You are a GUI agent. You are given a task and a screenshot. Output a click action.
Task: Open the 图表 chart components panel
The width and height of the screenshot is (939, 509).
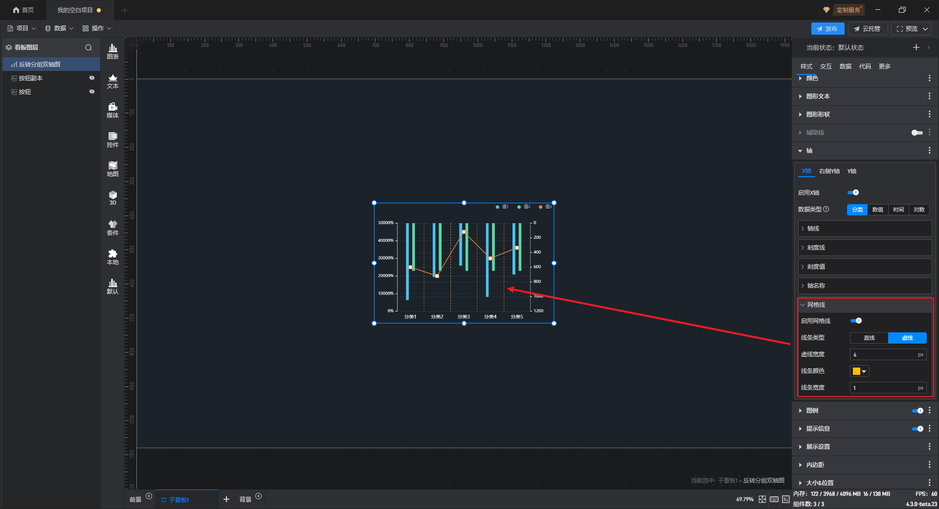pyautogui.click(x=112, y=51)
